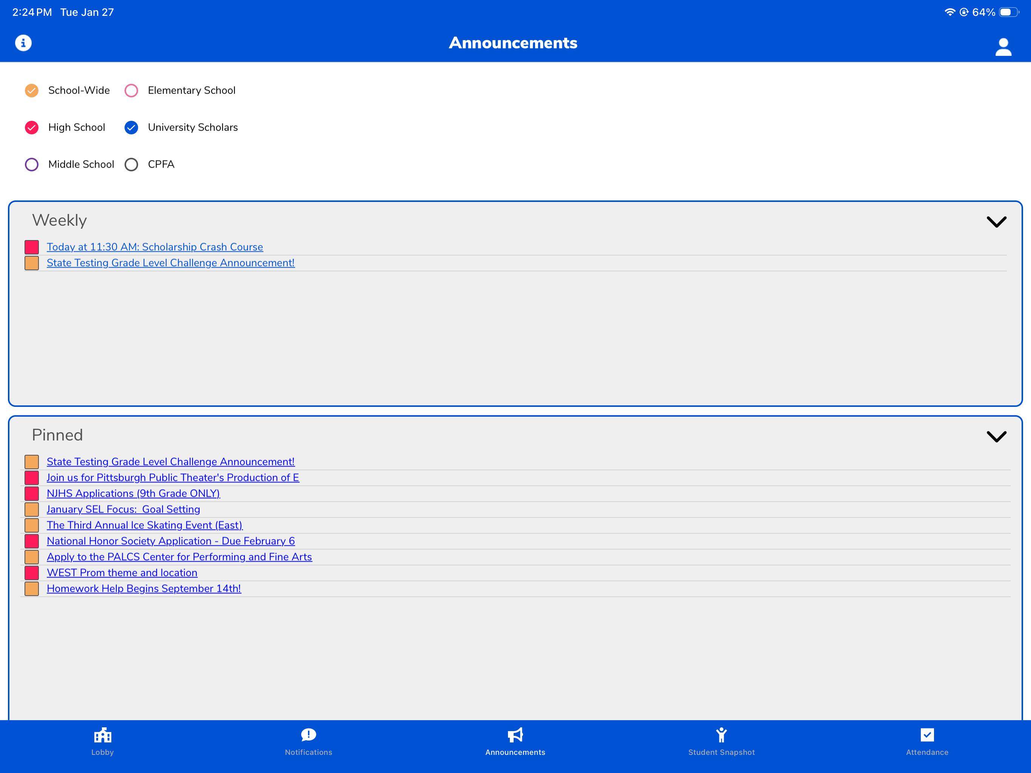Viewport: 1031px width, 773px height.
Task: Tap the 2:24 PM clock in status bar
Action: (x=32, y=12)
